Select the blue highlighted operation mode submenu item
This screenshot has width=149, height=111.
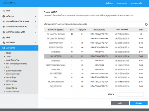click(12, 92)
